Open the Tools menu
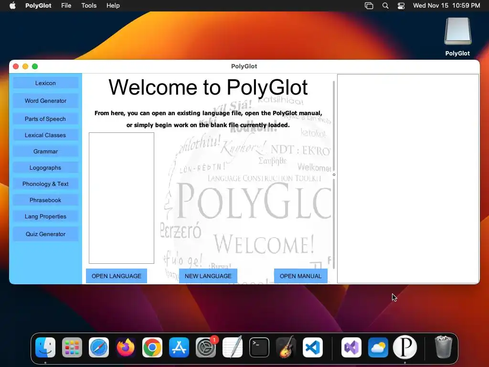Screen dimensions: 489x367 pos(89,6)
